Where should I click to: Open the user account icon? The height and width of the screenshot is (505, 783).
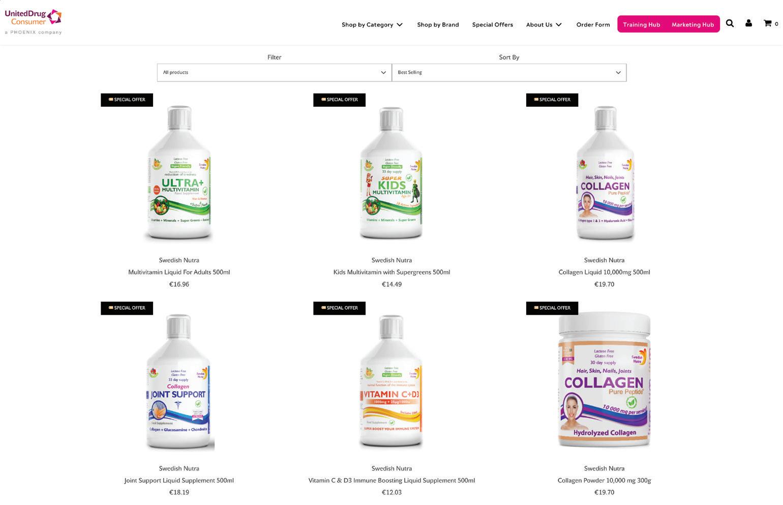click(x=748, y=23)
